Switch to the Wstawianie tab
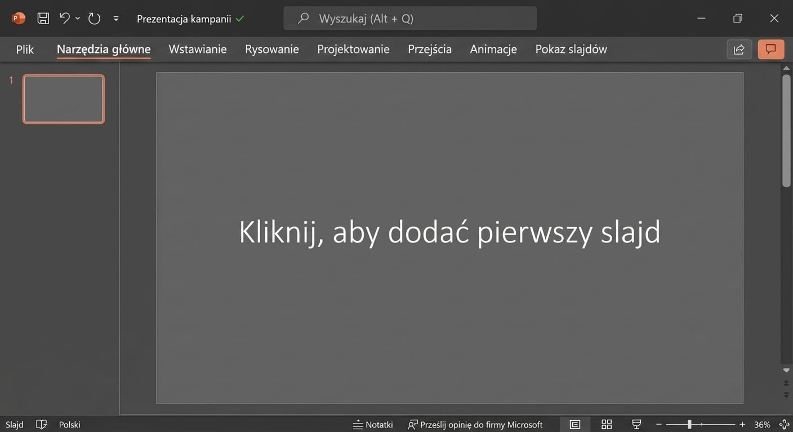The image size is (793, 432). (x=198, y=49)
